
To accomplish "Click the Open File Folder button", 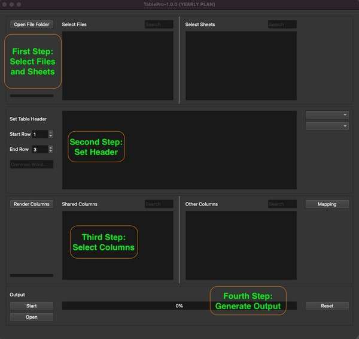I will tap(32, 25).
